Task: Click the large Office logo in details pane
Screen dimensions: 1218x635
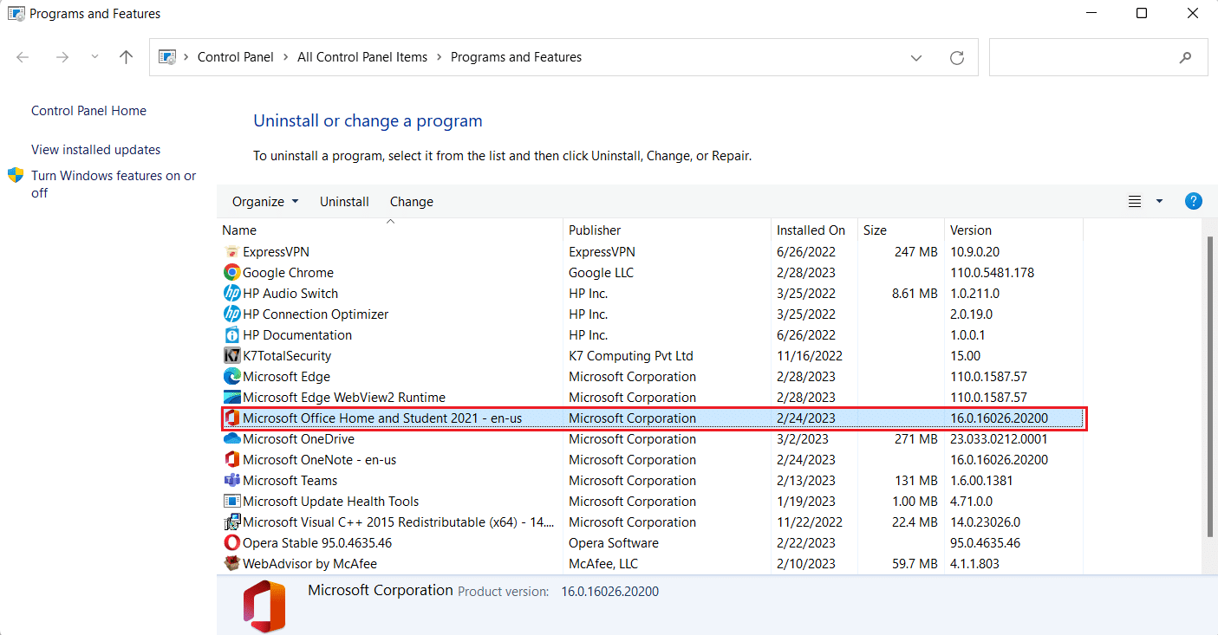Action: (x=264, y=606)
